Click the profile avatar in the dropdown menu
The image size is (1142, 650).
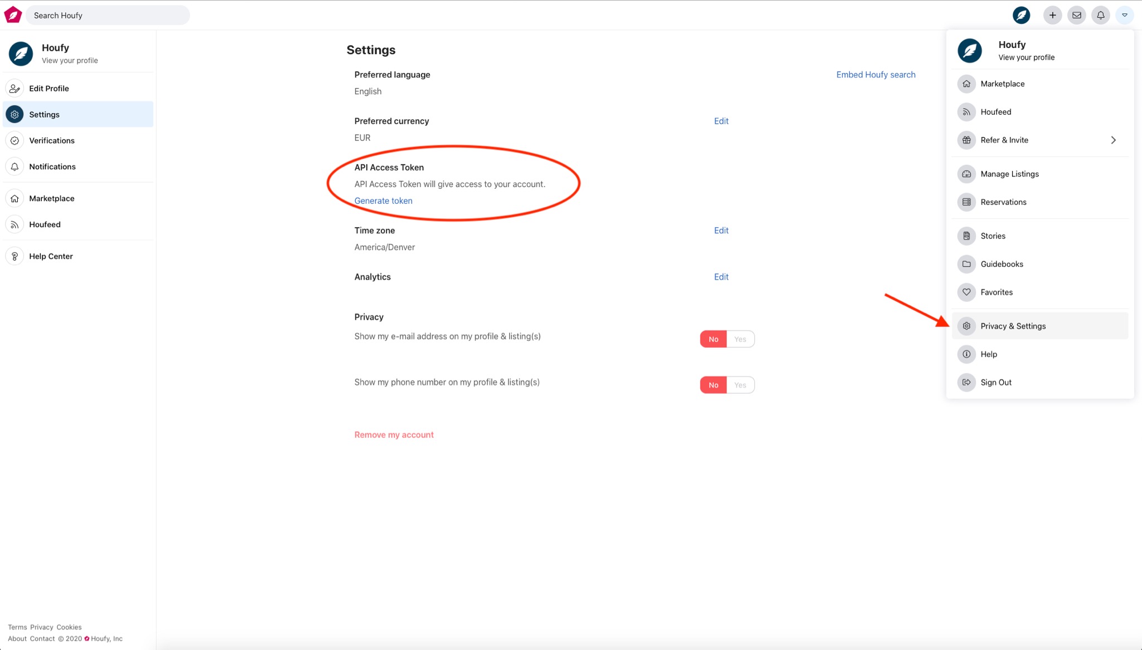(970, 50)
